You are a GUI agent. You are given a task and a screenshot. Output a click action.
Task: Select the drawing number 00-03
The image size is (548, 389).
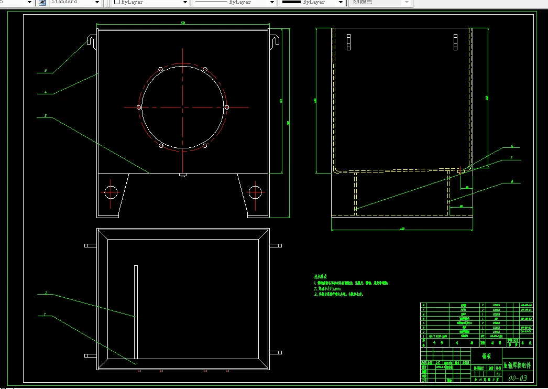click(x=518, y=378)
